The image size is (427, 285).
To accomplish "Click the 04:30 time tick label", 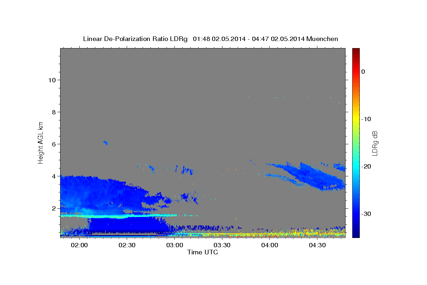I will [x=317, y=245].
